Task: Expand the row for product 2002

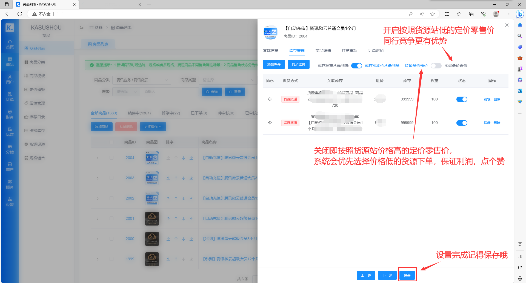Action: [x=98, y=198]
